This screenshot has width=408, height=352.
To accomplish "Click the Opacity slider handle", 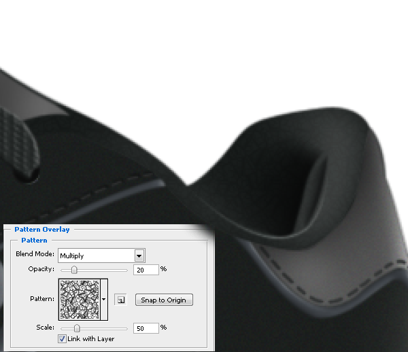I will (74, 270).
